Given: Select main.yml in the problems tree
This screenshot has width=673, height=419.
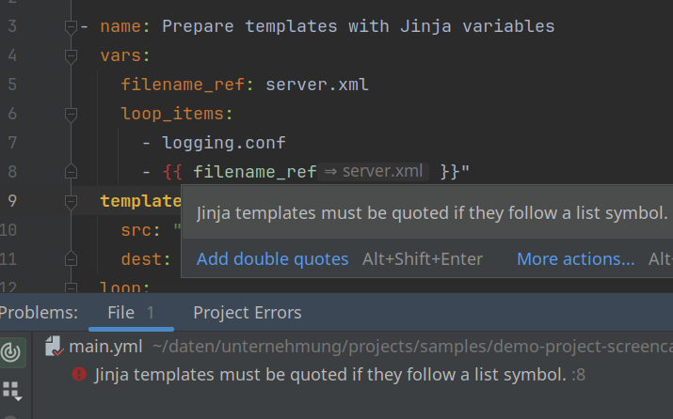Looking at the screenshot, I should coord(105,347).
